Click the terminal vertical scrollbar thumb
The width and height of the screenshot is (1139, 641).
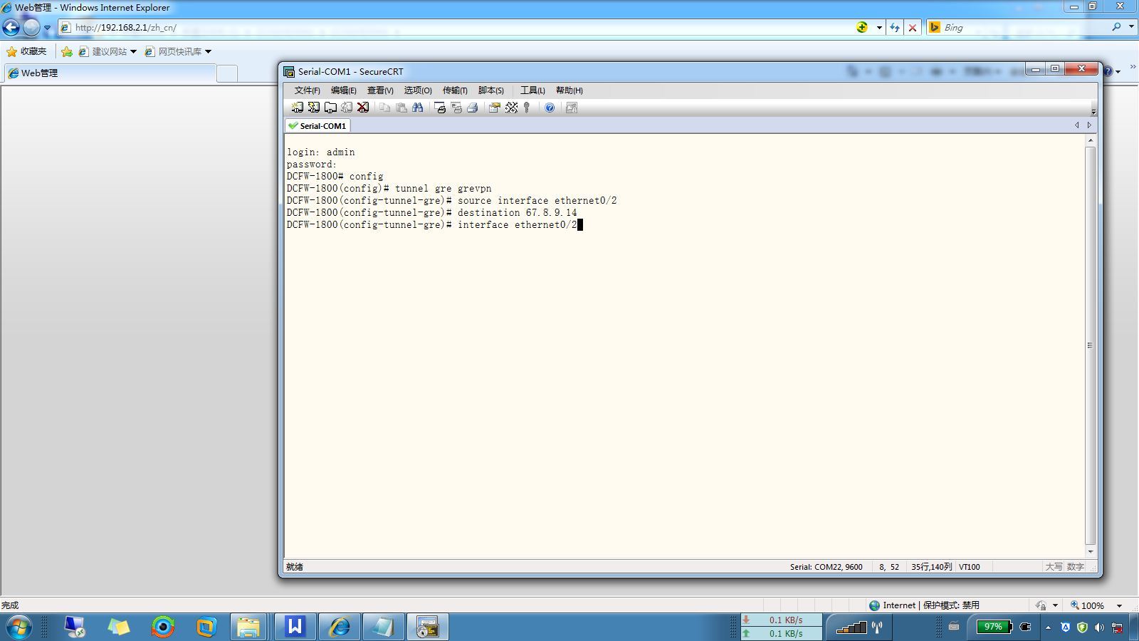[x=1091, y=345]
